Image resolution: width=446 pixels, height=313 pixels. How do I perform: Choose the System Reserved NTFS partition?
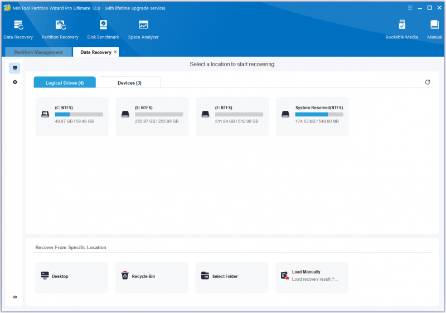point(312,116)
